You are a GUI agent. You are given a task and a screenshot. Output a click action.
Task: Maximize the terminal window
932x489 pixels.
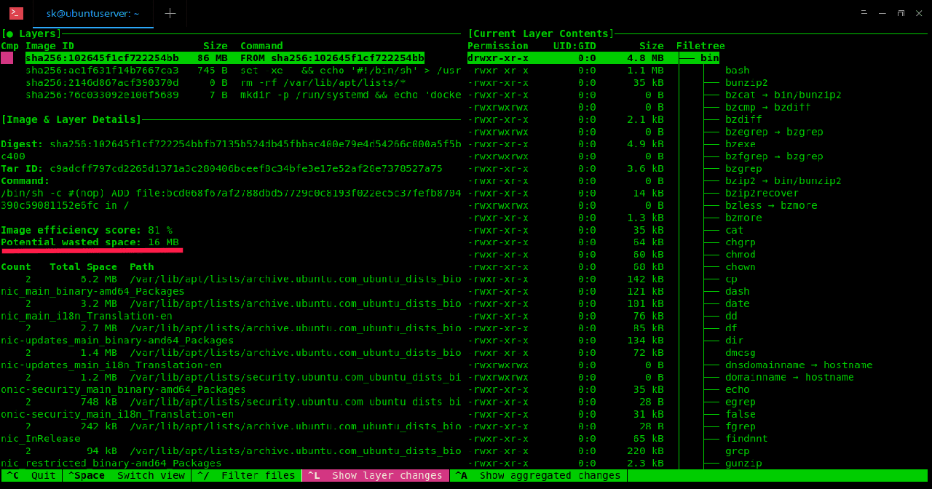pyautogui.click(x=901, y=13)
